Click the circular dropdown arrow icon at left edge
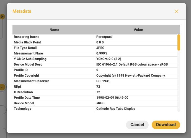 tap(2, 87)
